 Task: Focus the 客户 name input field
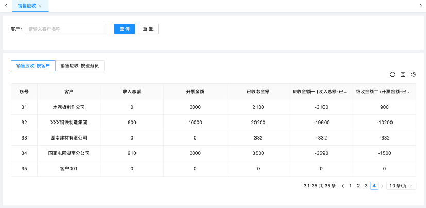[65, 29]
